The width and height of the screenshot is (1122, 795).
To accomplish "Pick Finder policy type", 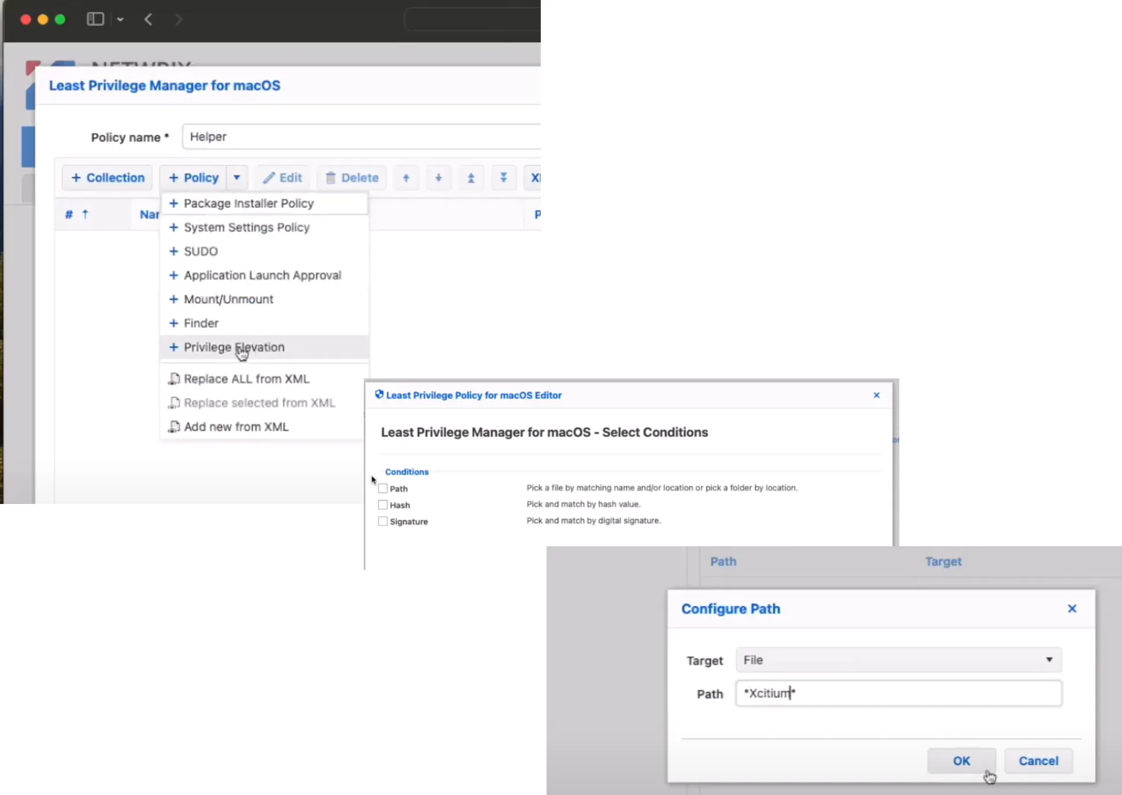I will pos(264,323).
